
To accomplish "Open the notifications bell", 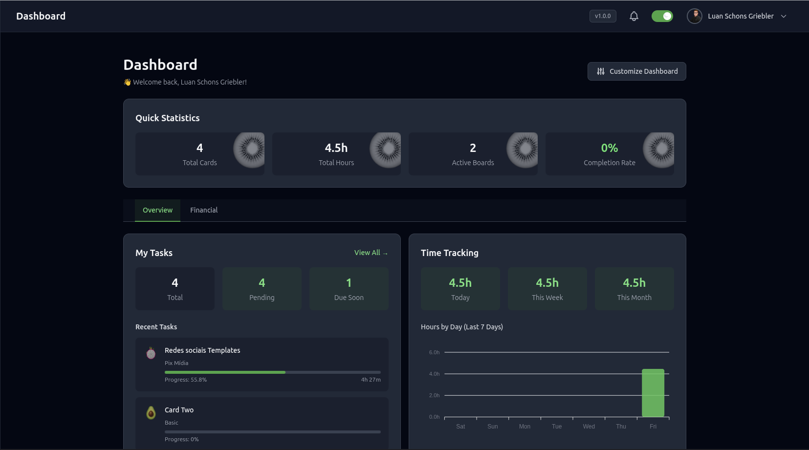I will click(x=634, y=16).
